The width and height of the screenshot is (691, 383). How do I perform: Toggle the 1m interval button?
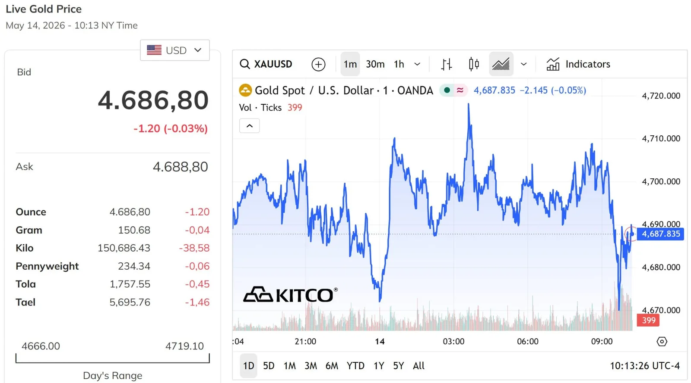[x=350, y=64]
